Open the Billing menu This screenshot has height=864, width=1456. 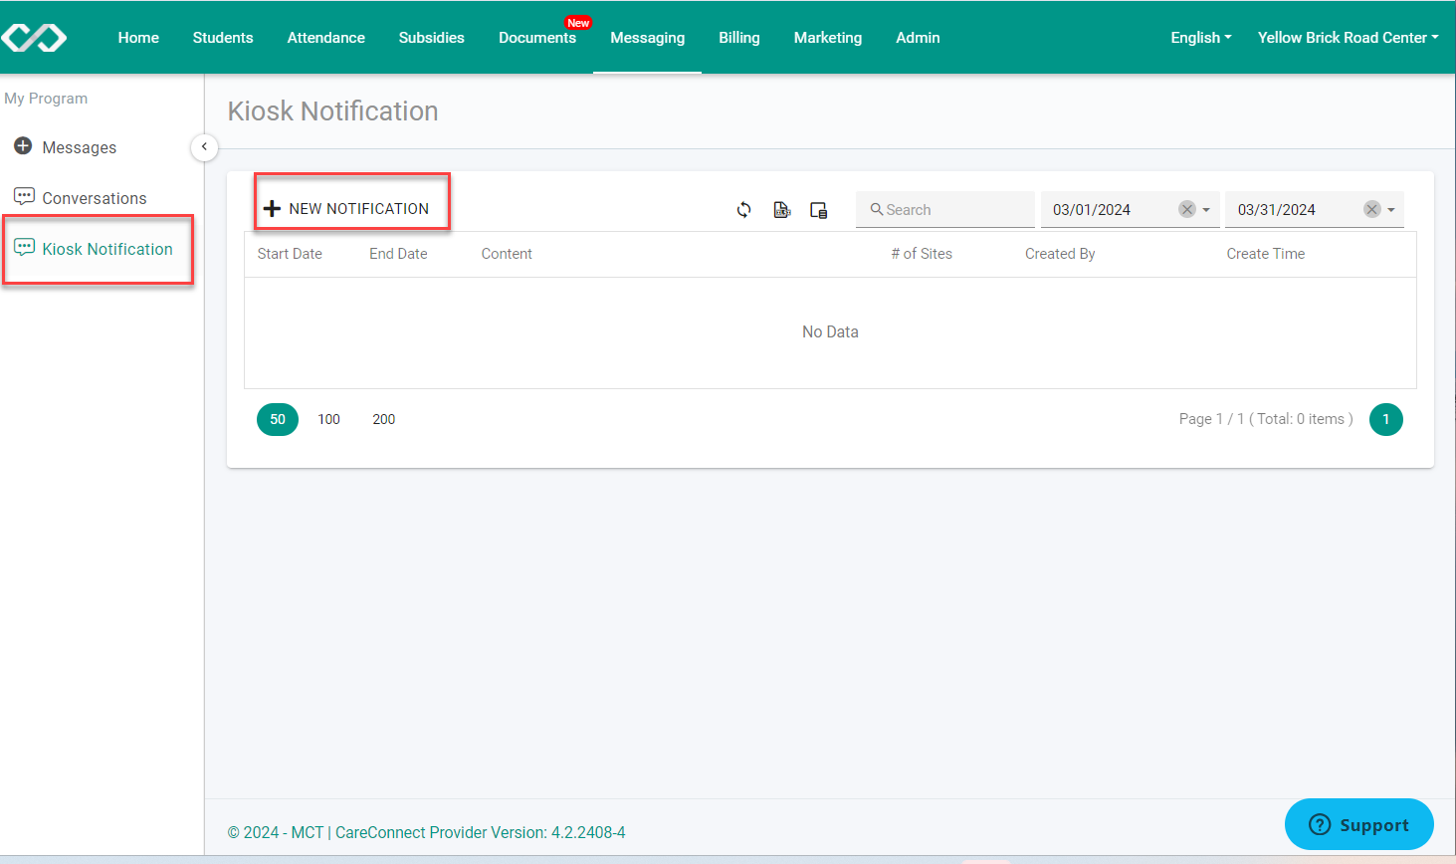739,38
